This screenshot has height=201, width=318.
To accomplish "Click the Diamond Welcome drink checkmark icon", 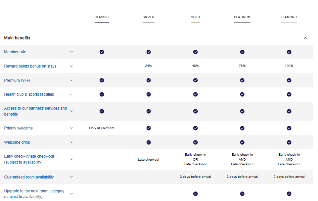I will (289, 142).
